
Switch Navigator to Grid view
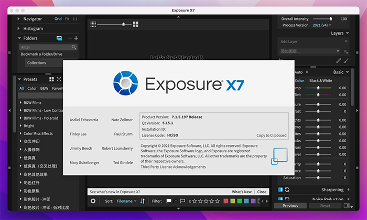[58, 19]
